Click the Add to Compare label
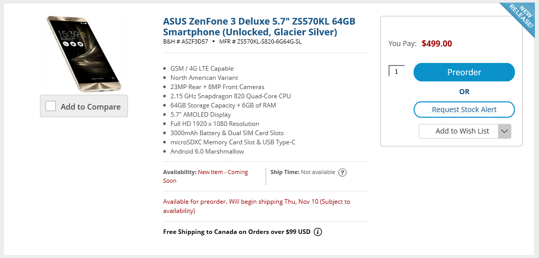 (x=91, y=106)
